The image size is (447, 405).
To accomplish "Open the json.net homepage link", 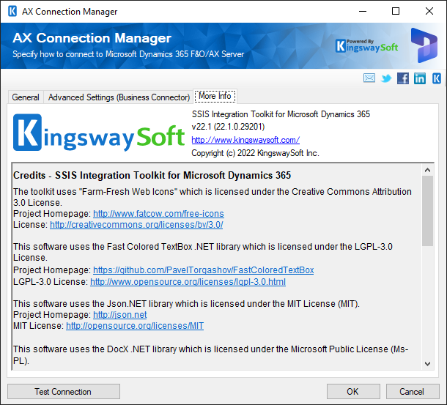I will point(119,315).
